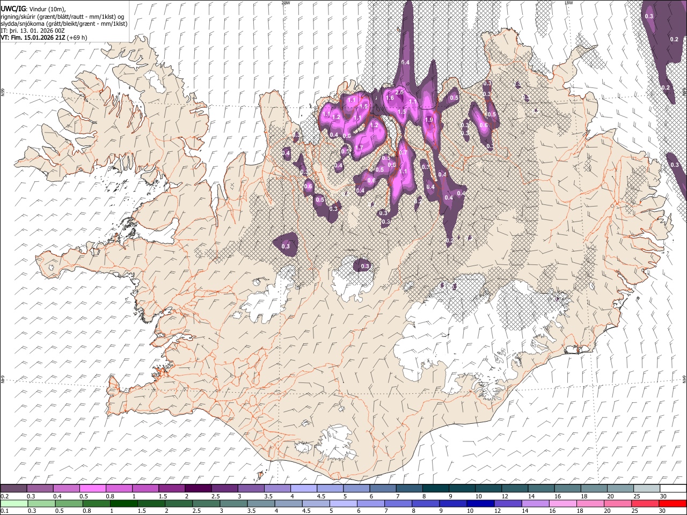Click the "20W" longitude label

click(x=286, y=3)
